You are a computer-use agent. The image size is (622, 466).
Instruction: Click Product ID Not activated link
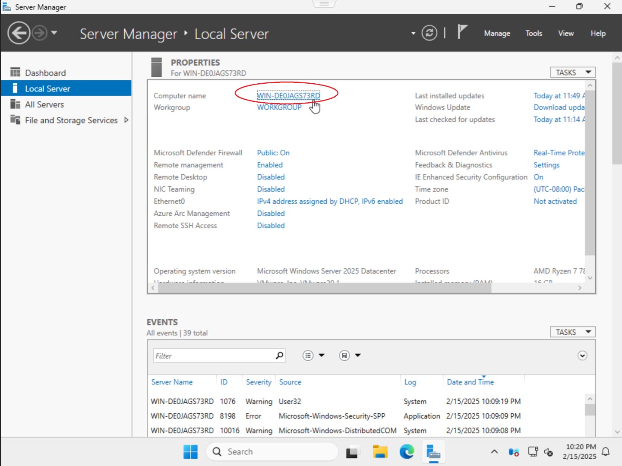(555, 201)
